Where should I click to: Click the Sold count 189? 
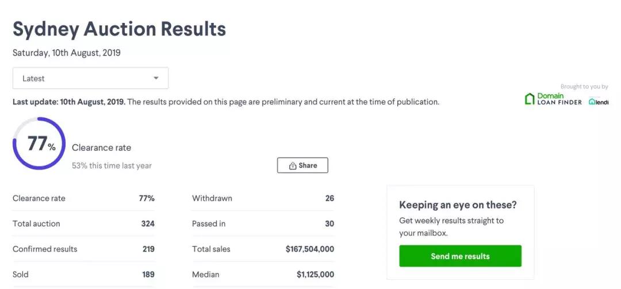click(x=148, y=274)
